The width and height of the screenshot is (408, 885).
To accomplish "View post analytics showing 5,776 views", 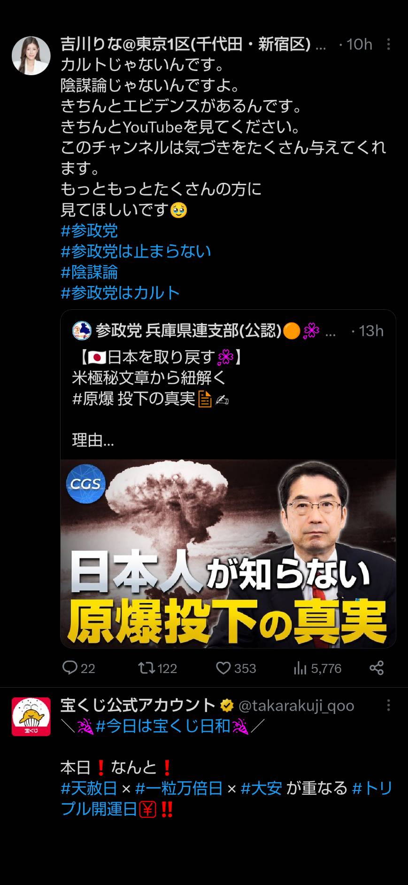I will point(300,668).
